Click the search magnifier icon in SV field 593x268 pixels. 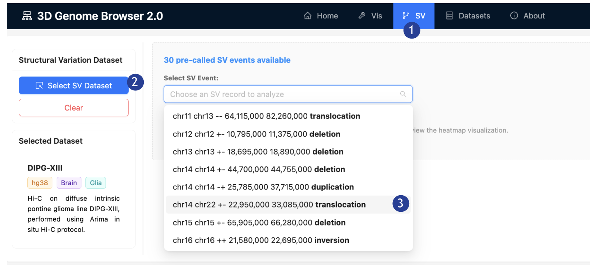click(403, 94)
